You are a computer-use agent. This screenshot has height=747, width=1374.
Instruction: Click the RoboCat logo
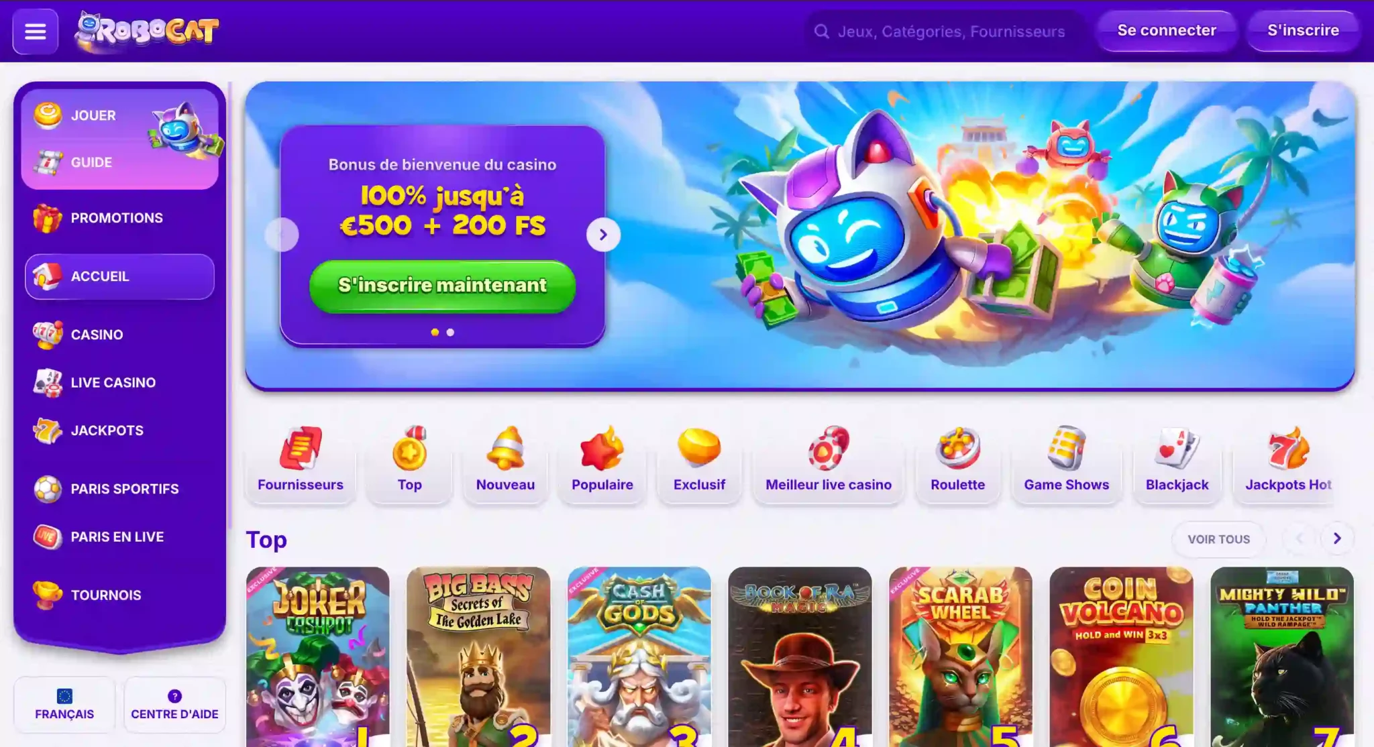[147, 30]
